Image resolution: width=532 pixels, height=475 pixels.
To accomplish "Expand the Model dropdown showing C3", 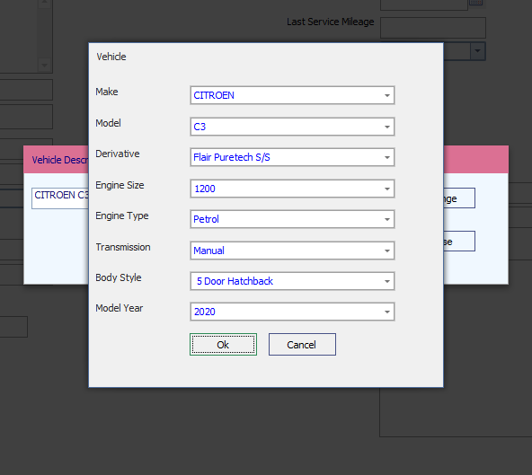I will (292, 127).
